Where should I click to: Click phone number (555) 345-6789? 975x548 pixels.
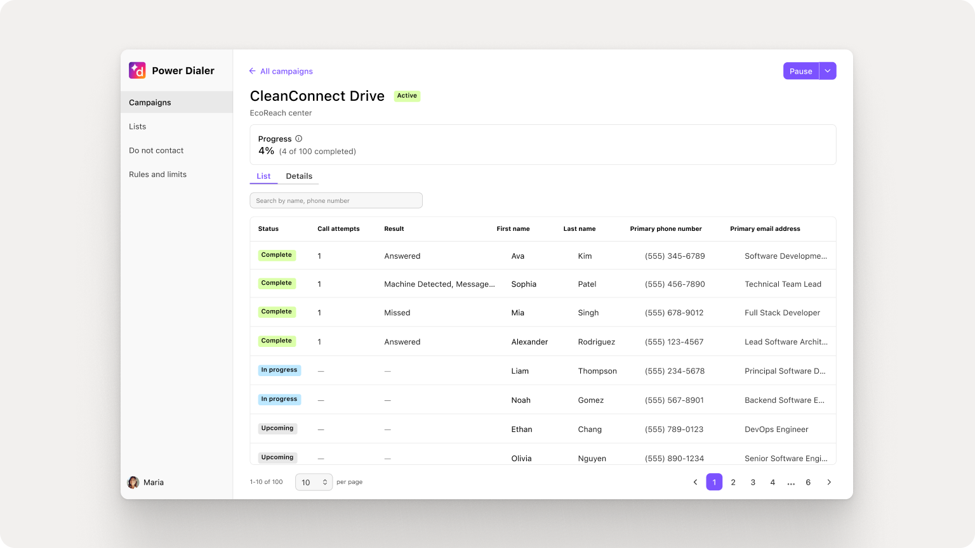click(675, 256)
